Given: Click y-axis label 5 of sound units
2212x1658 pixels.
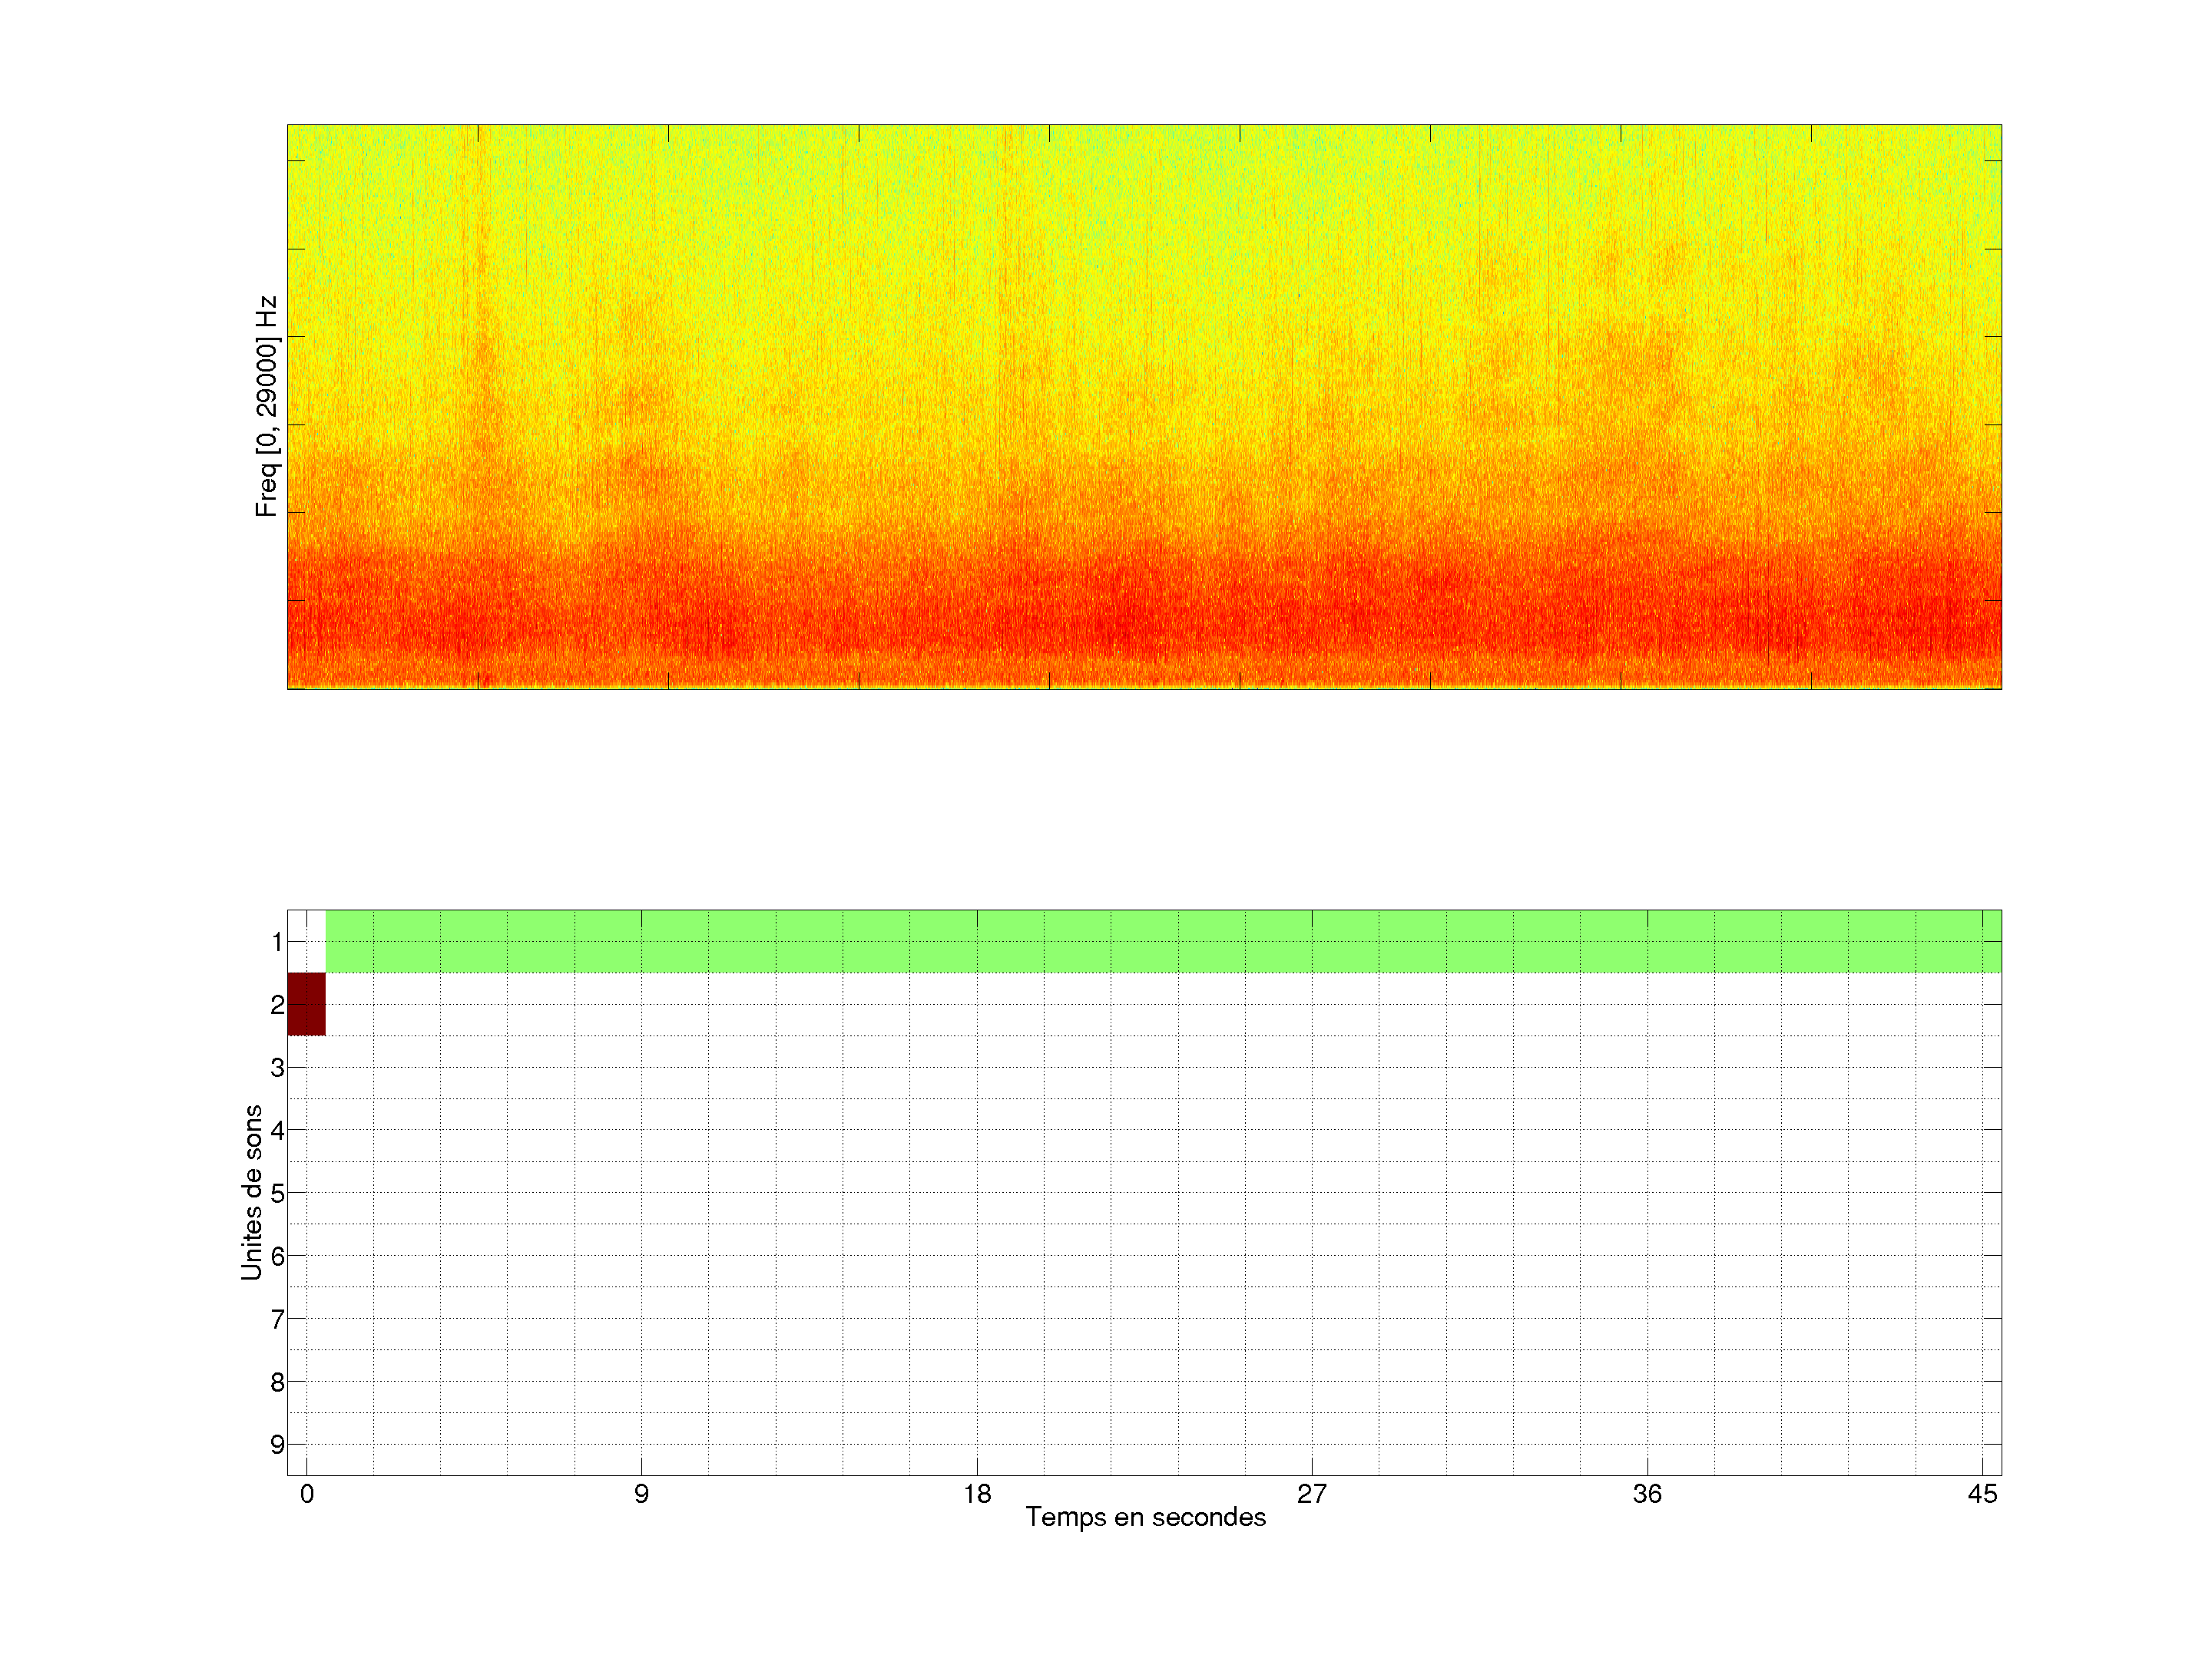Looking at the screenshot, I should pos(277,1192).
